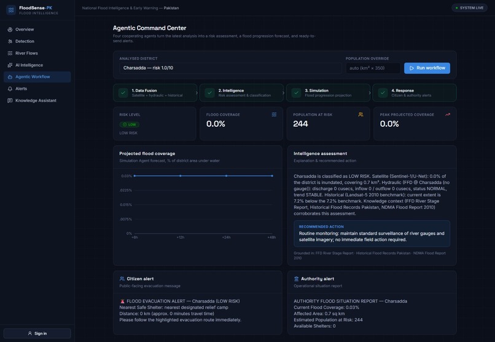Click the Intelligence step checkmark icon
Viewport: 495px width, 342px height.
point(209,93)
